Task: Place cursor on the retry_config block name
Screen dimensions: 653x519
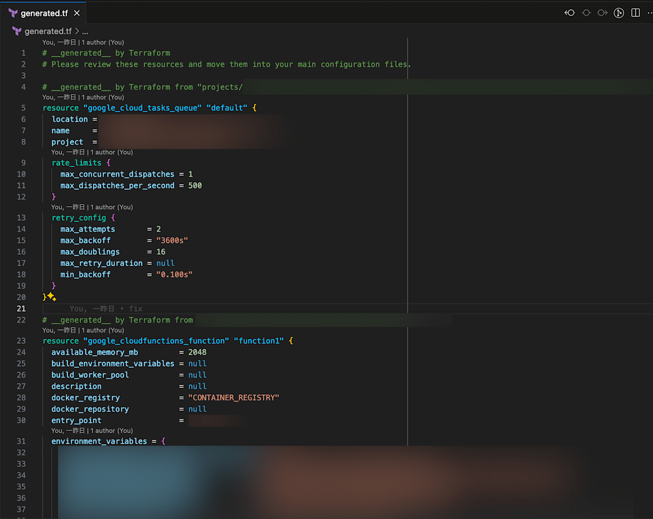Action: [x=79, y=218]
